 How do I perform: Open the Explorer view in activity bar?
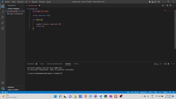coord(3,6)
